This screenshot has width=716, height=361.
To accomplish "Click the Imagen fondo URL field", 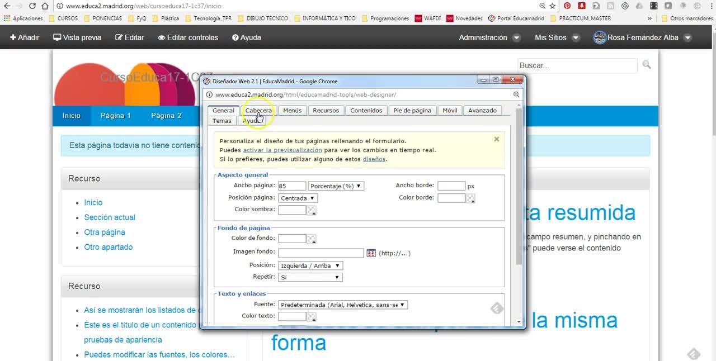I will tap(321, 253).
